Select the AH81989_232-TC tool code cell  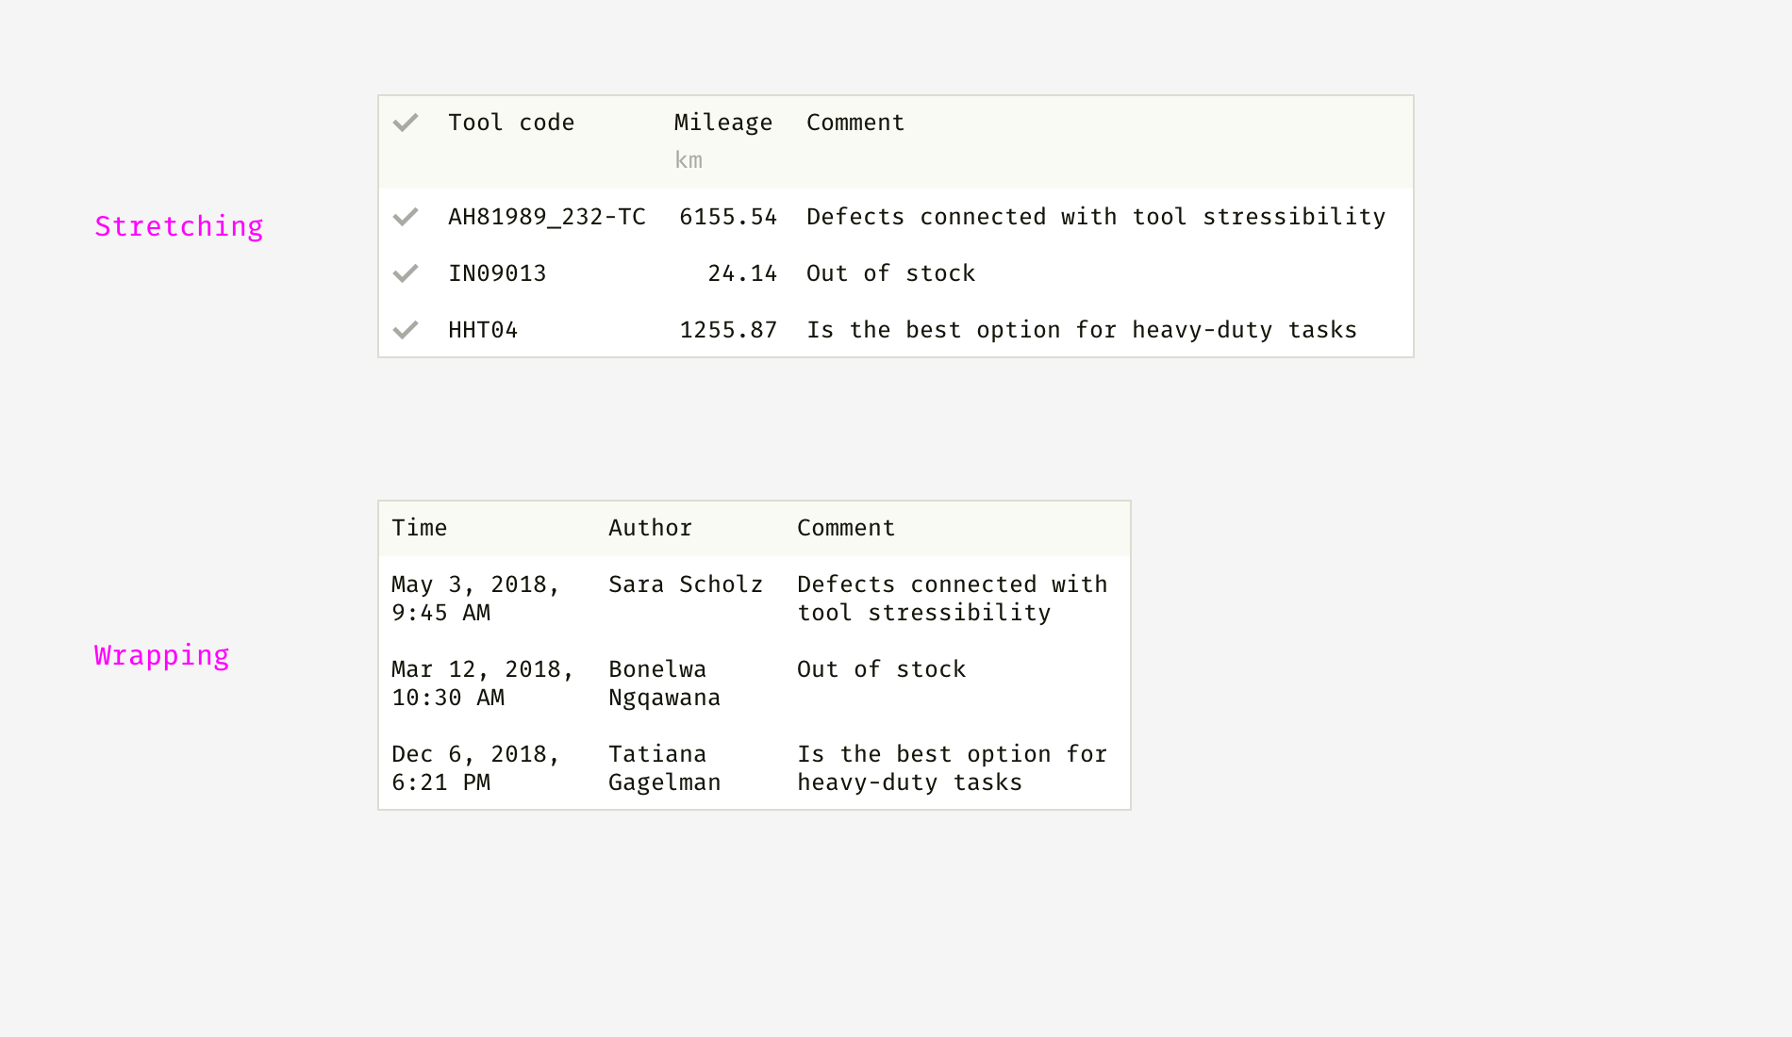coord(547,217)
